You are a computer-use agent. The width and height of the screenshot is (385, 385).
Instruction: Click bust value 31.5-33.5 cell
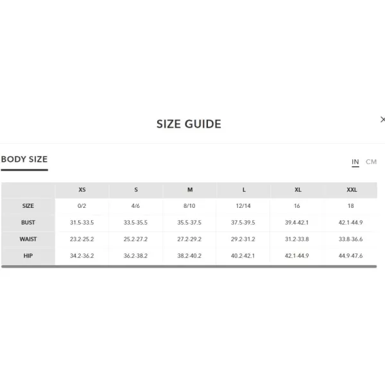point(81,223)
